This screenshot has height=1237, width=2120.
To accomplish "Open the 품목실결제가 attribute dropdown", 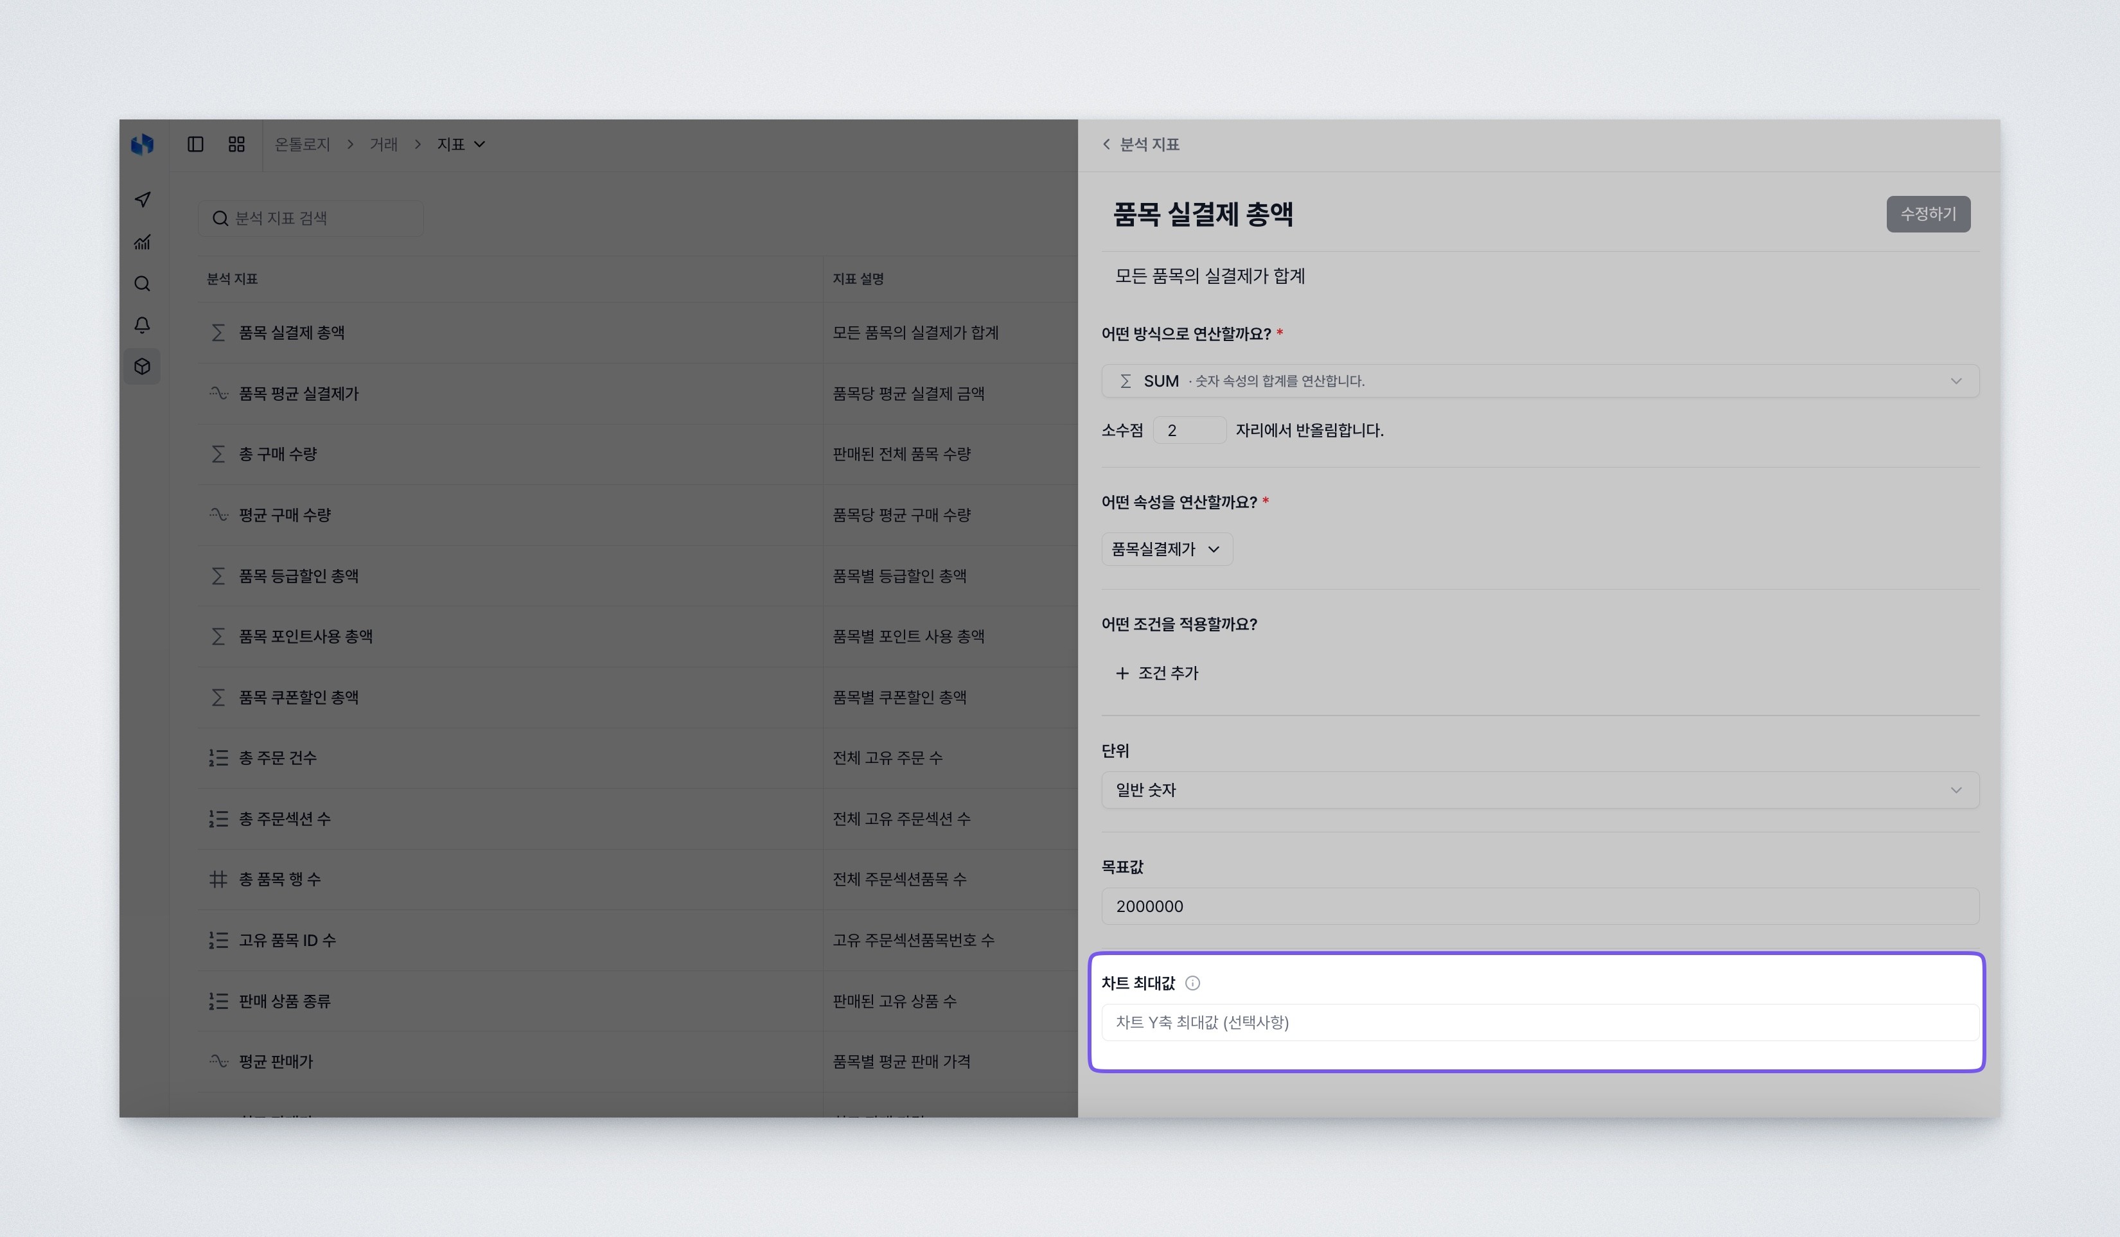I will 1166,549.
